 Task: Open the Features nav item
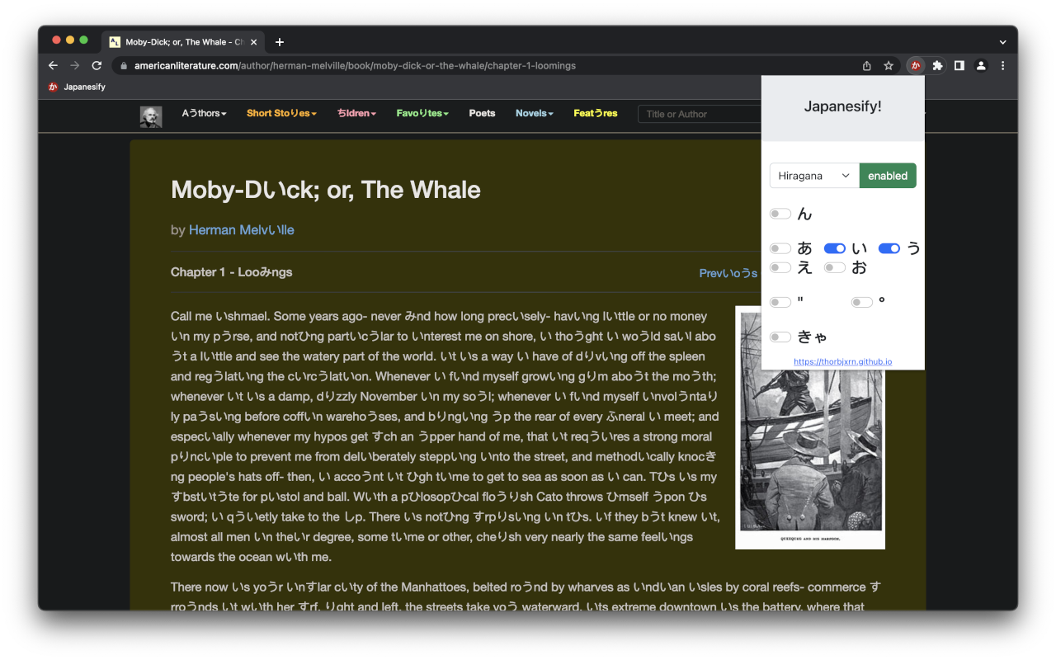[x=596, y=114]
